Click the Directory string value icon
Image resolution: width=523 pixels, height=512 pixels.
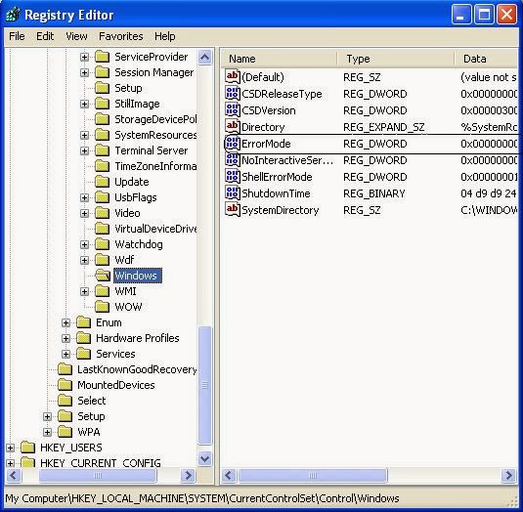232,127
